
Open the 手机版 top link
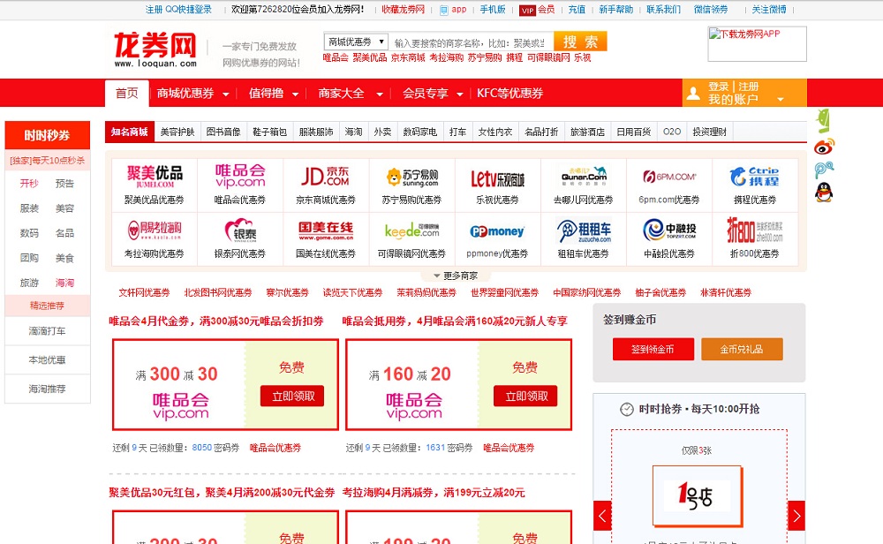coord(493,10)
